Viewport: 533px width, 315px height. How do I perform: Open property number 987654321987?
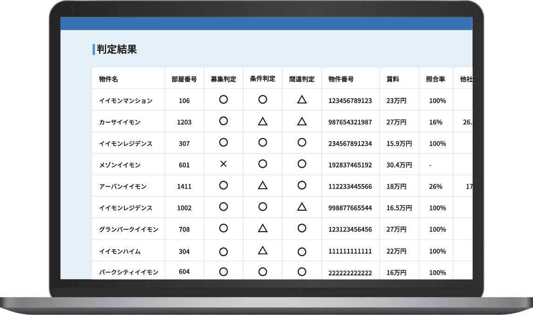350,122
